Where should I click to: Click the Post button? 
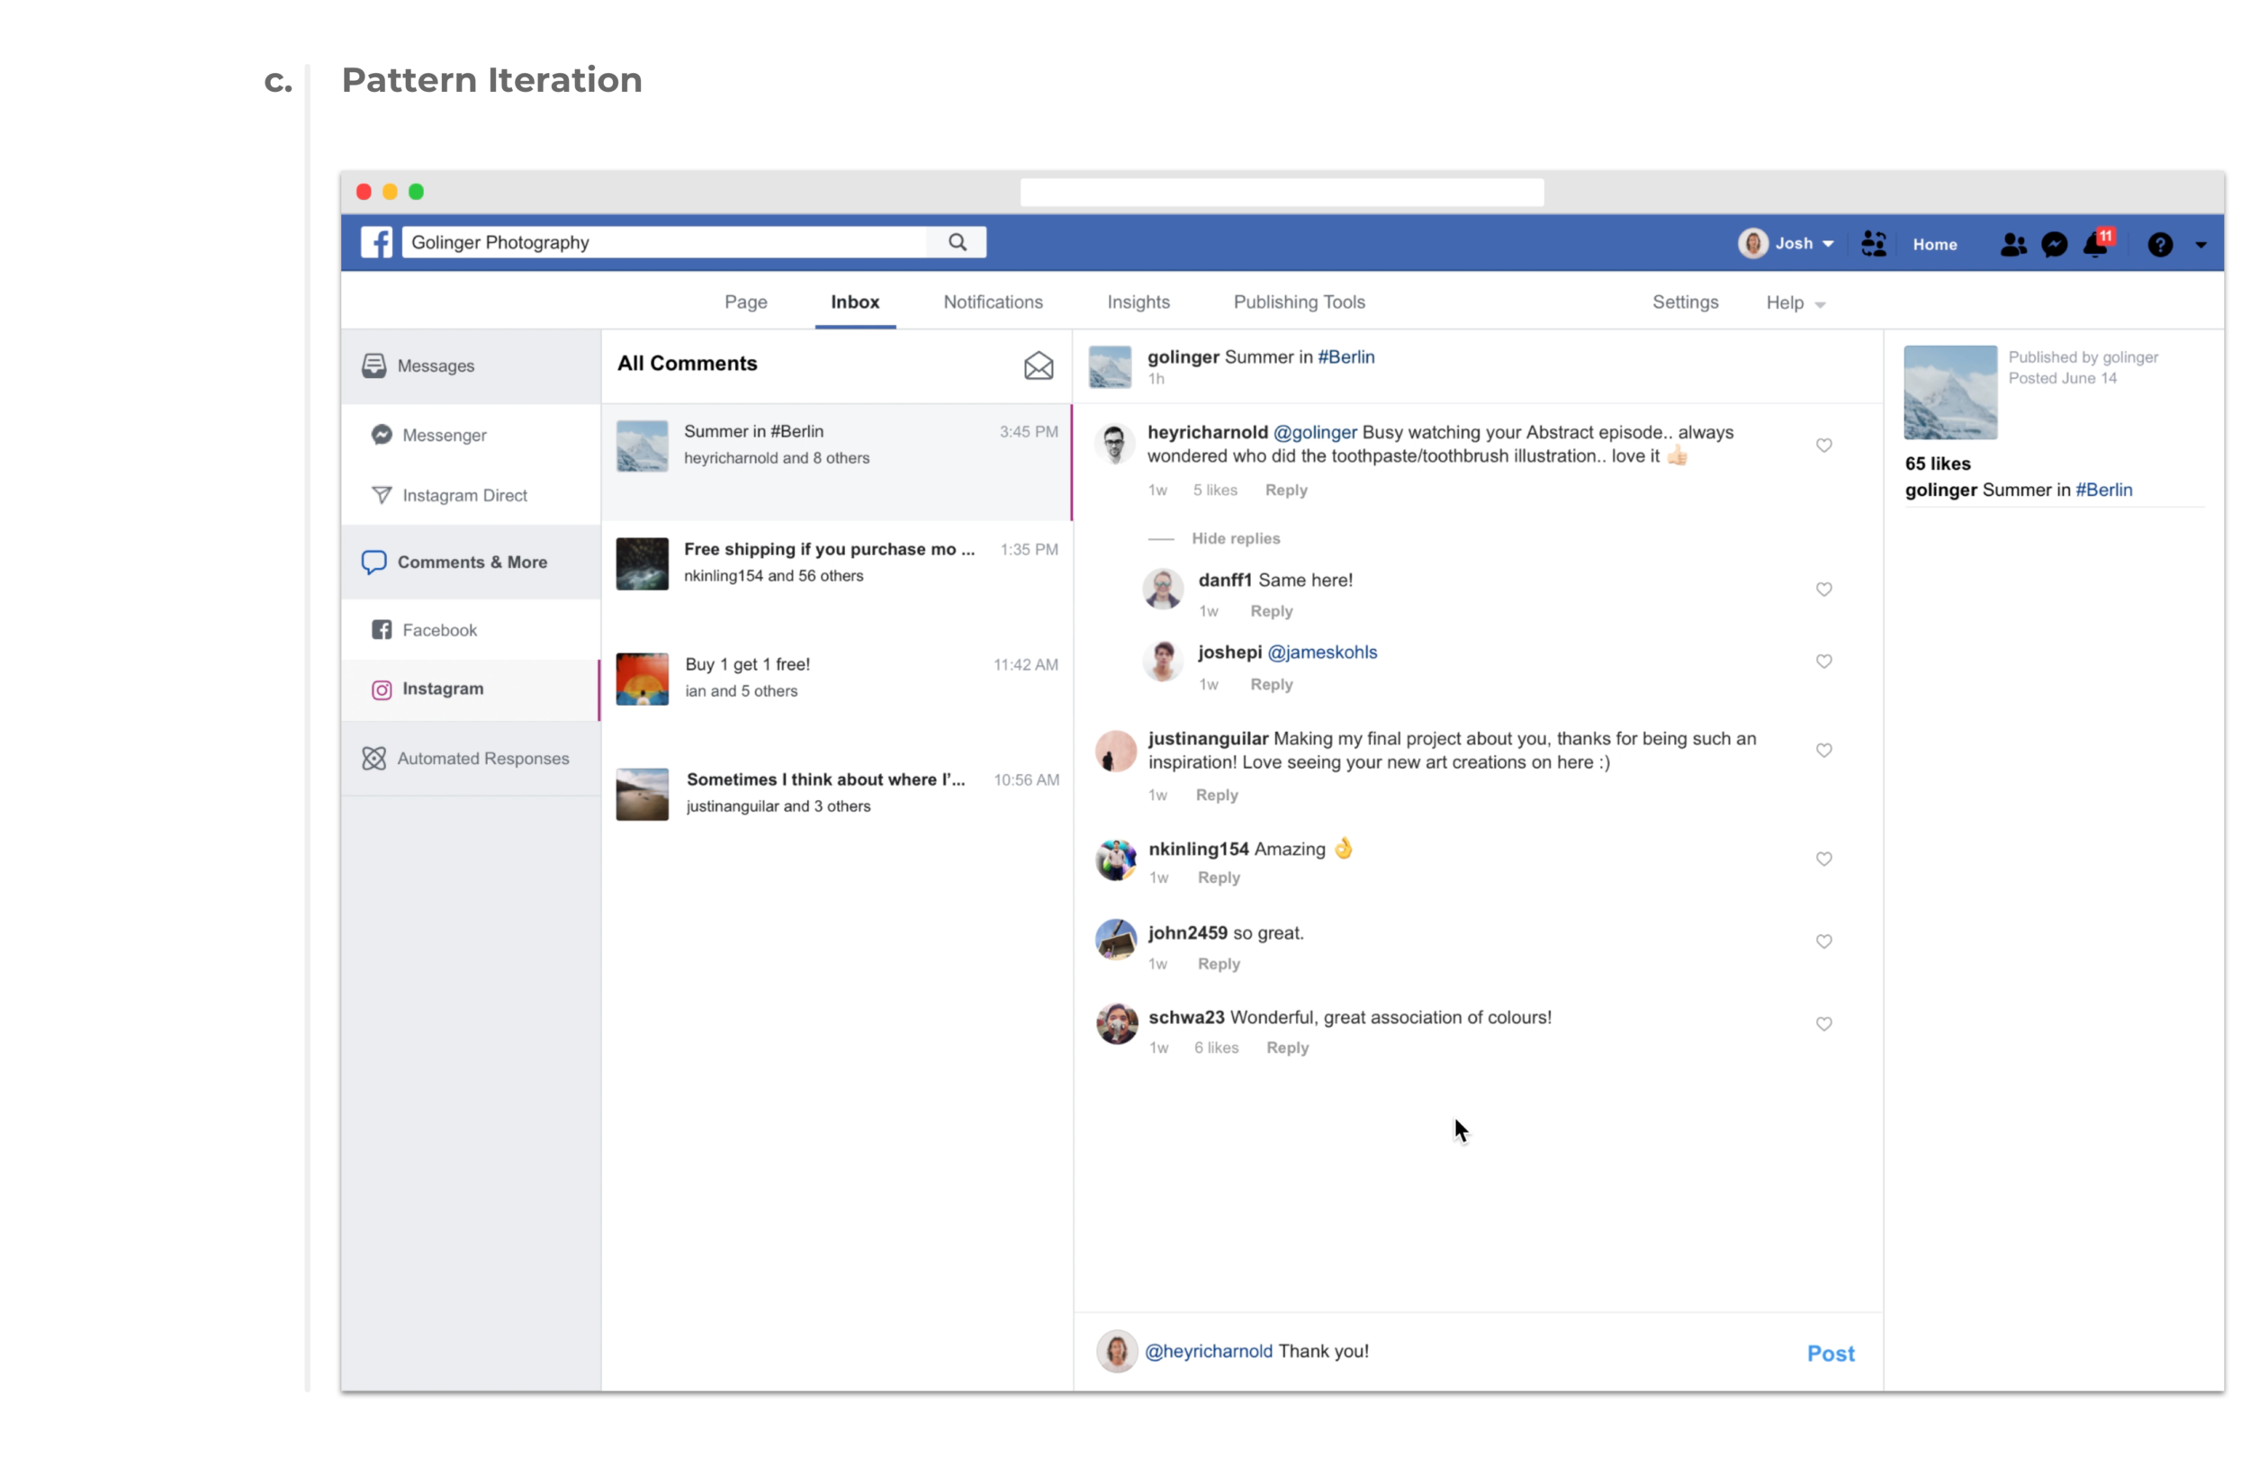point(1830,1353)
